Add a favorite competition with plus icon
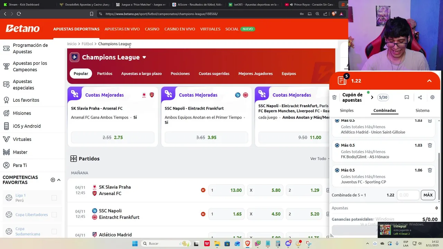The image size is (443, 249). pyautogui.click(x=53, y=180)
